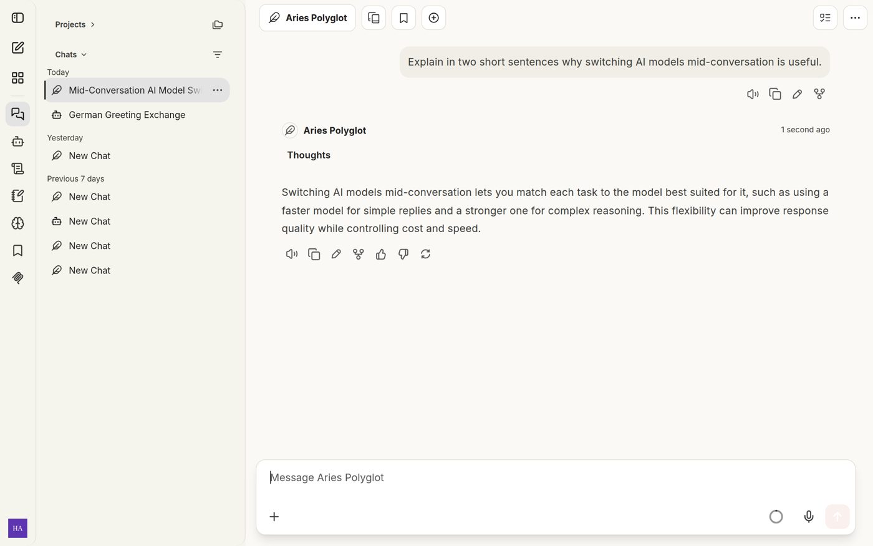This screenshot has width=873, height=546.
Task: Collapse the Chats section
Action: point(71,55)
